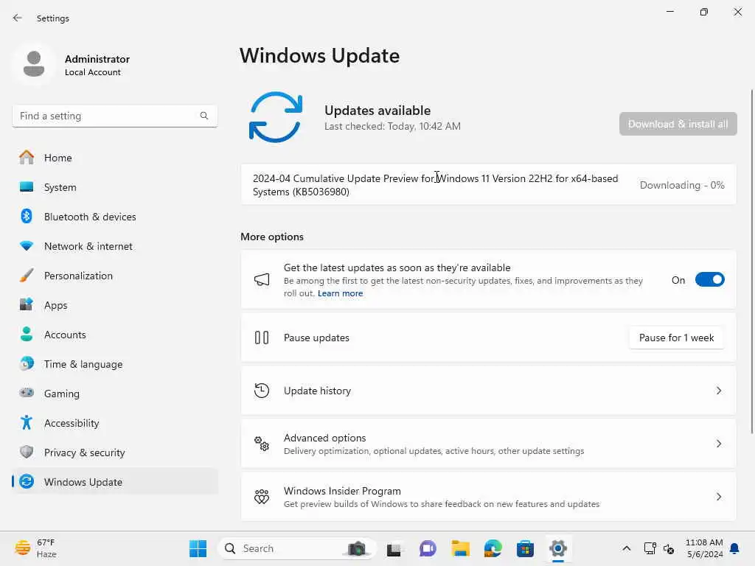Viewport: 755px width, 566px height.
Task: Click the Apps icon in sidebar
Action: click(x=27, y=304)
